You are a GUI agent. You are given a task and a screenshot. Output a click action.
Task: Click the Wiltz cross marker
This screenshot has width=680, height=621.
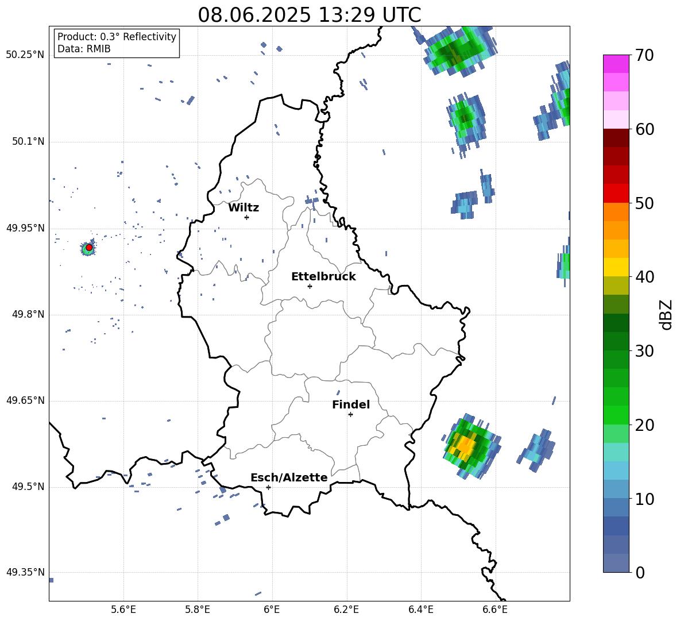tap(246, 217)
